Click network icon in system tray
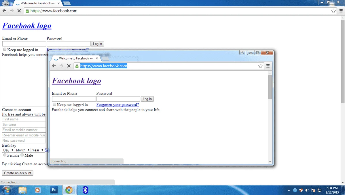The image size is (345, 195). [319, 190]
